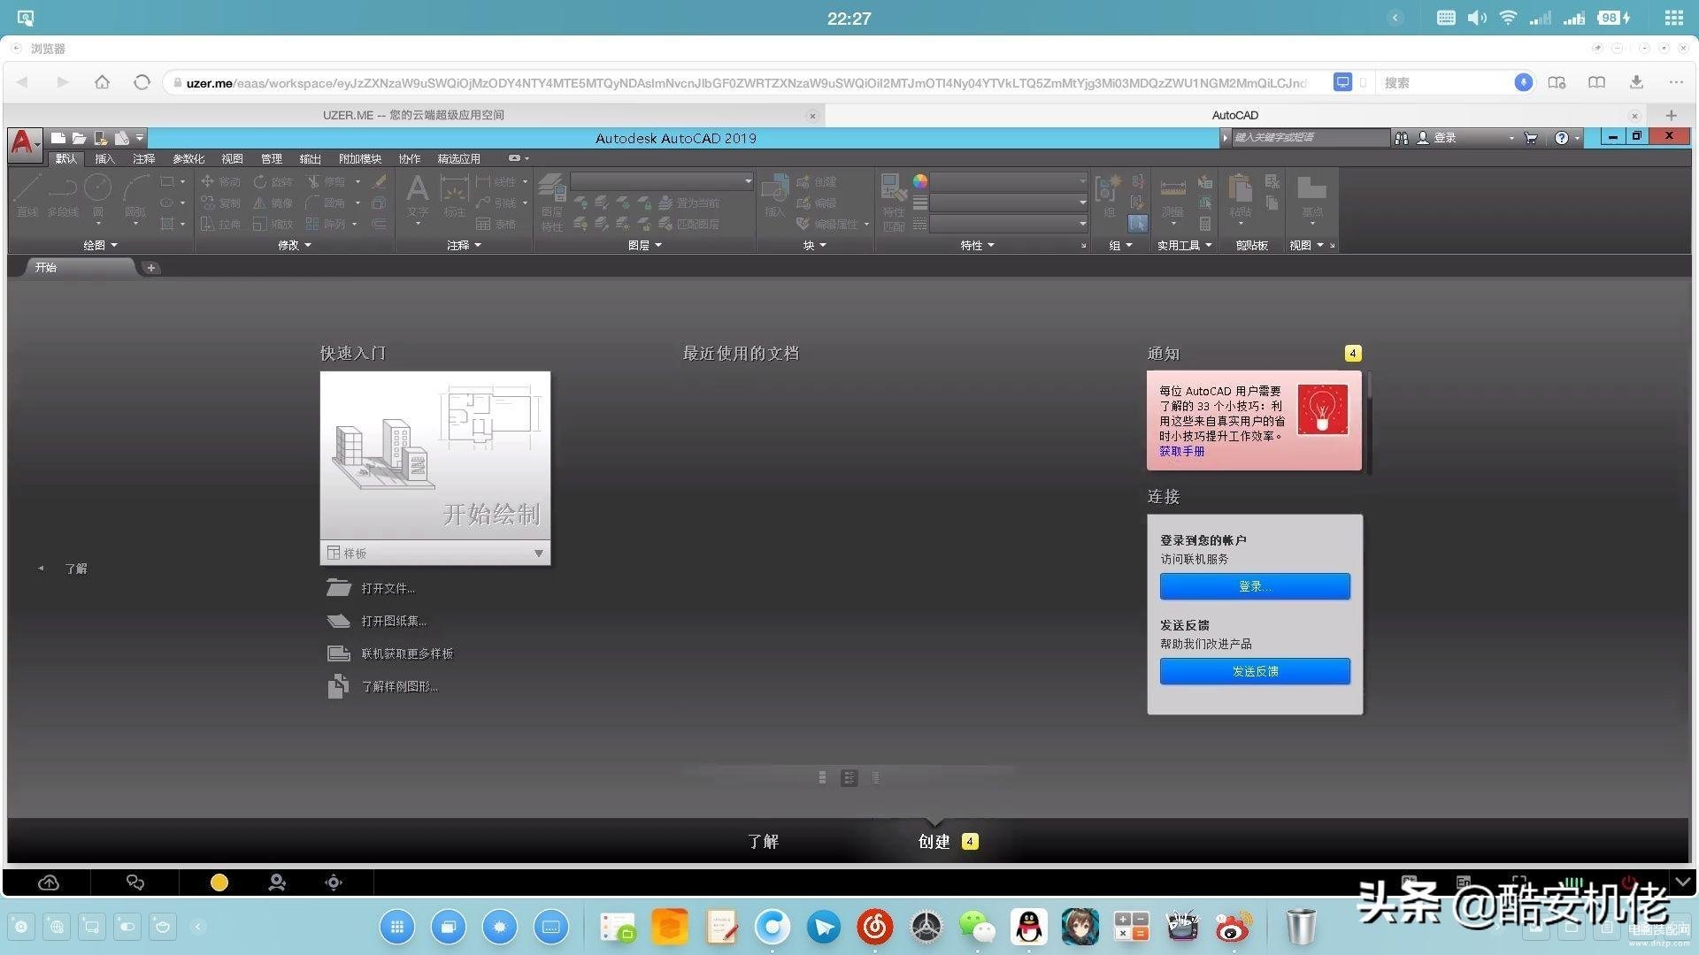This screenshot has width=1699, height=955.
Task: Click the Move (移动) tool
Action: (220, 181)
